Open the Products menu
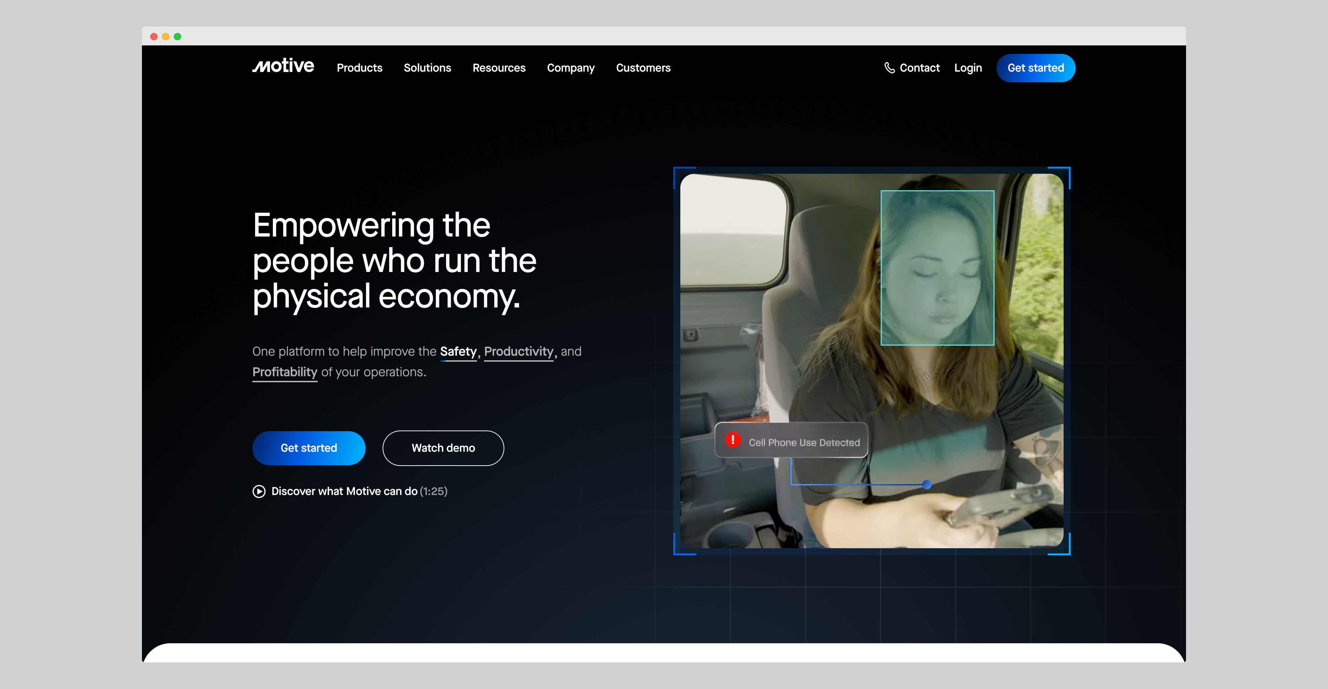This screenshot has height=689, width=1328. [x=359, y=68]
